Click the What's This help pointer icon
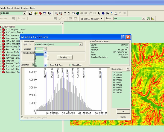The image size is (164, 132). (50, 13)
